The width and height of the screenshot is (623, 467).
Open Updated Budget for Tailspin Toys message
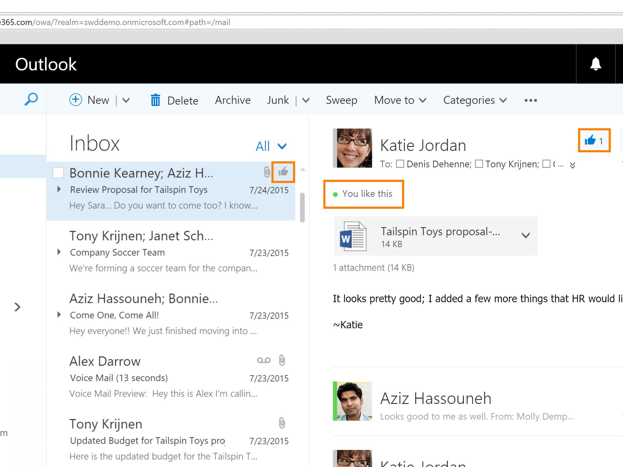171,439
